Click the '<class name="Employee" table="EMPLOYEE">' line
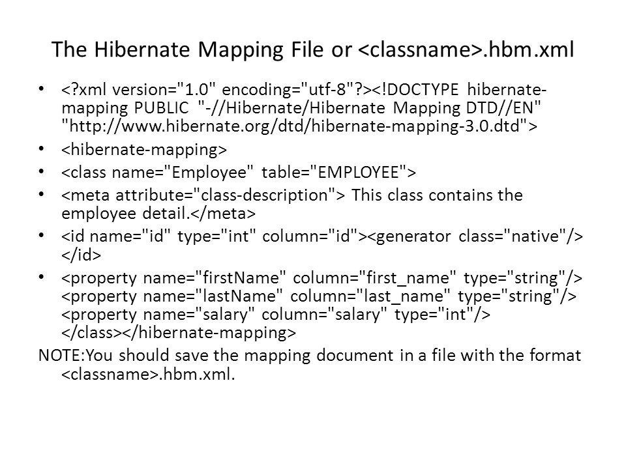The width and height of the screenshot is (626, 469). (x=239, y=172)
